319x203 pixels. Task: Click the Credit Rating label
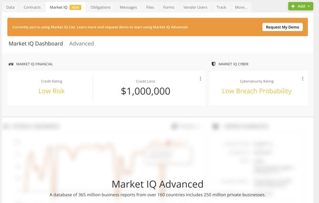click(x=51, y=81)
